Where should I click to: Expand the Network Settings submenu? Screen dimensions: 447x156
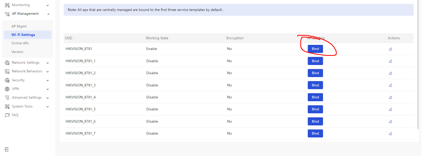click(48, 63)
